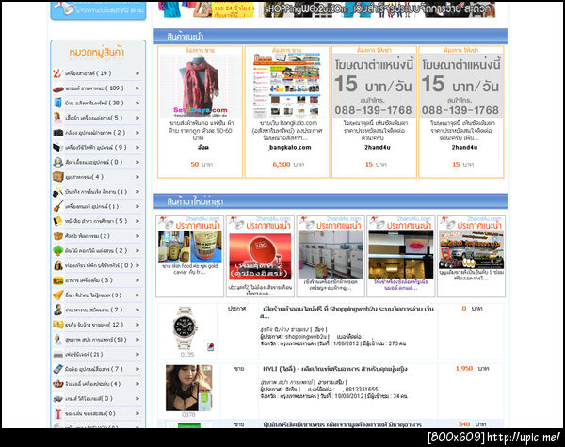Expand the guitar instruments row arrow
The image size is (565, 447).
pos(137,206)
